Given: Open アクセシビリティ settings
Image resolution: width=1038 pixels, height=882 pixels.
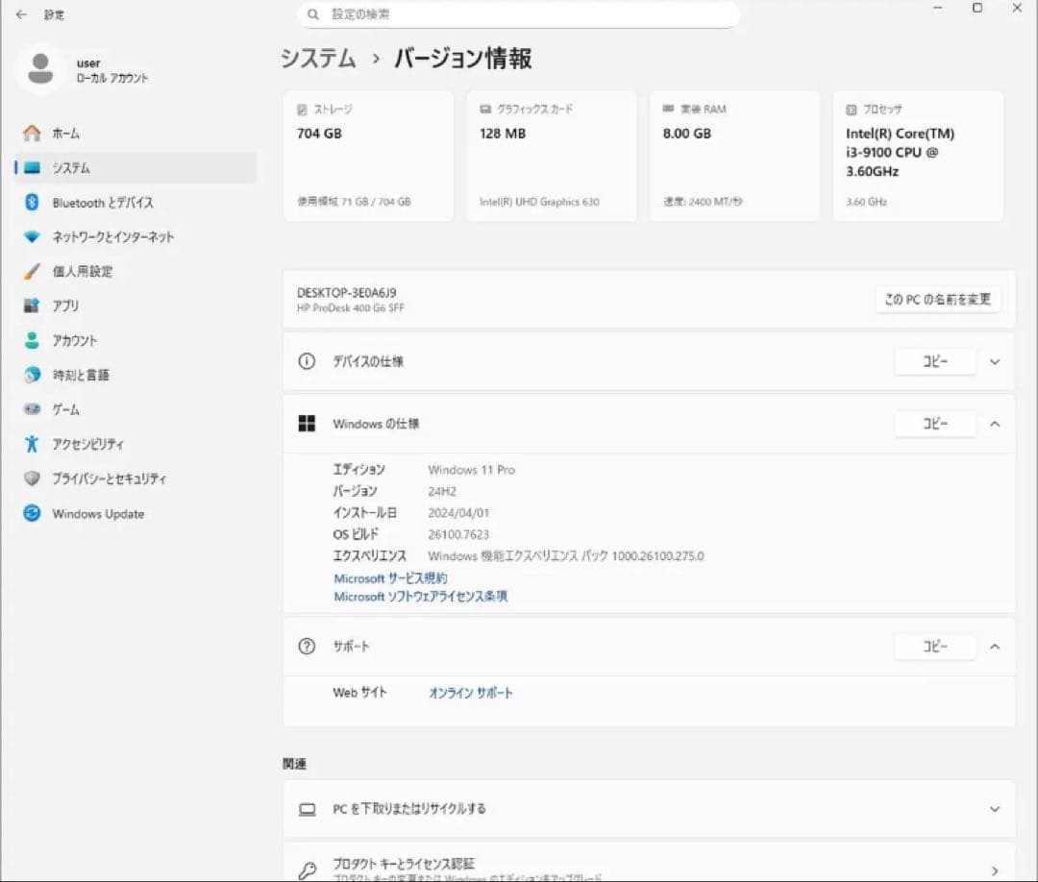Looking at the screenshot, I should 88,444.
